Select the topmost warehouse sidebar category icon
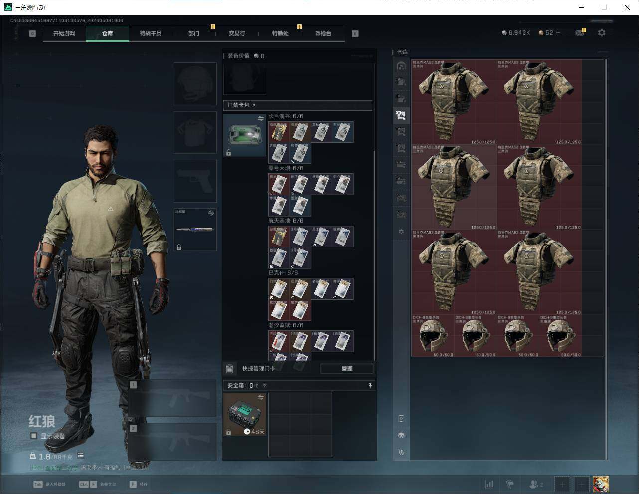 [x=401, y=66]
